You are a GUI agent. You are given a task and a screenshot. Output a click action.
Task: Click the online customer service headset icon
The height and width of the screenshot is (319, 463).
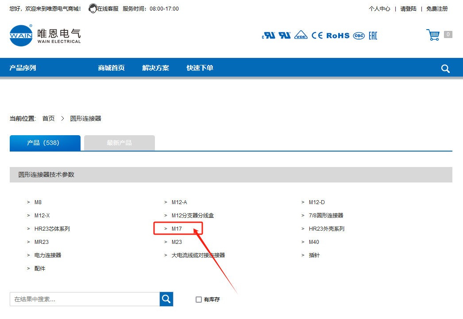pos(93,8)
